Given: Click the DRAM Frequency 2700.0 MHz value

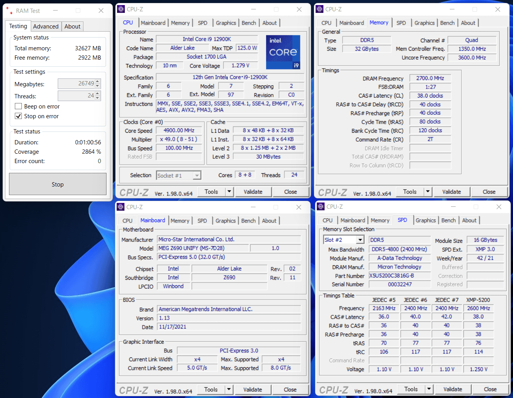Looking at the screenshot, I should point(430,78).
